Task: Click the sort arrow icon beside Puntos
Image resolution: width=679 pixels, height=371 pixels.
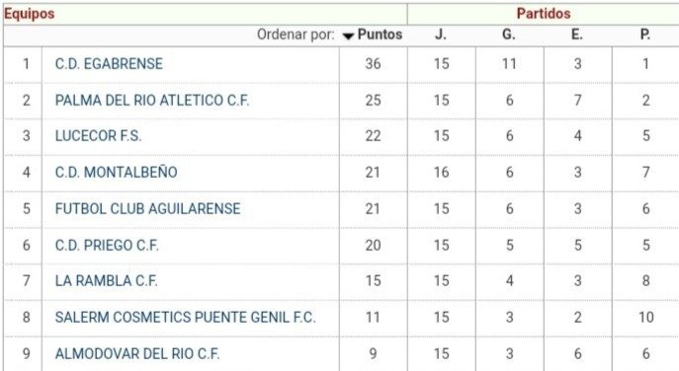Action: click(348, 37)
